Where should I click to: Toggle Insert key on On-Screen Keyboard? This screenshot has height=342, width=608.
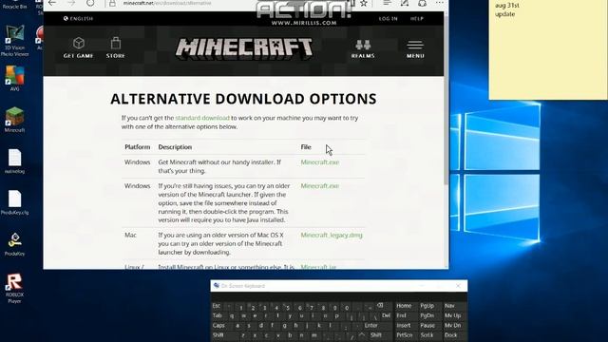point(403,326)
